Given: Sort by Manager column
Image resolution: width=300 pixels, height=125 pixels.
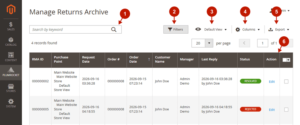Looking at the screenshot, I should (188, 60).
